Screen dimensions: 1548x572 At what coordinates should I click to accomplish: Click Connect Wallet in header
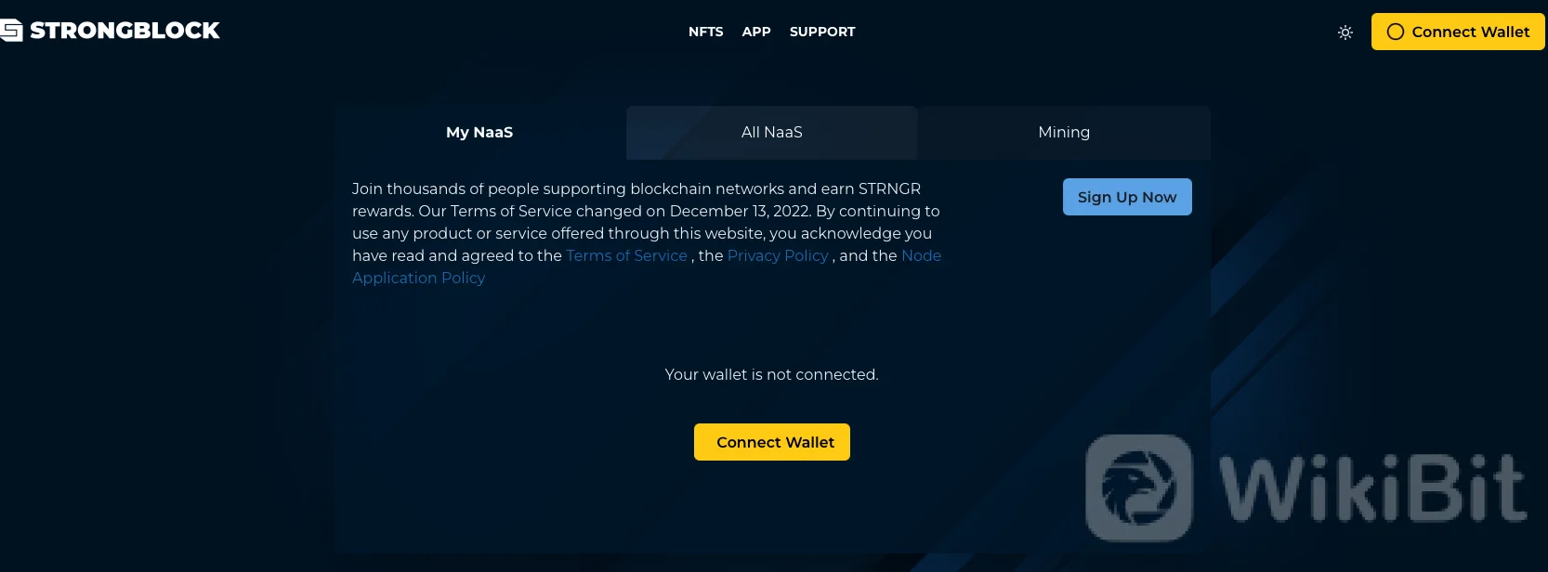pyautogui.click(x=1458, y=32)
